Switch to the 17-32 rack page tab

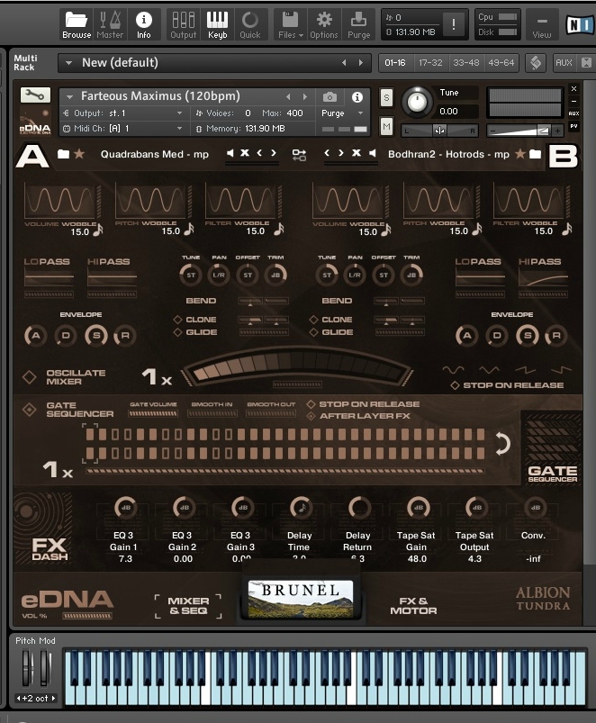(x=430, y=63)
